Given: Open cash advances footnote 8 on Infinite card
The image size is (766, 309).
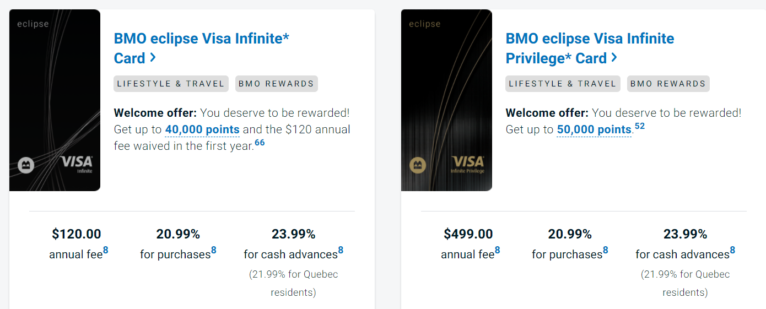Looking at the screenshot, I should coord(341,251).
